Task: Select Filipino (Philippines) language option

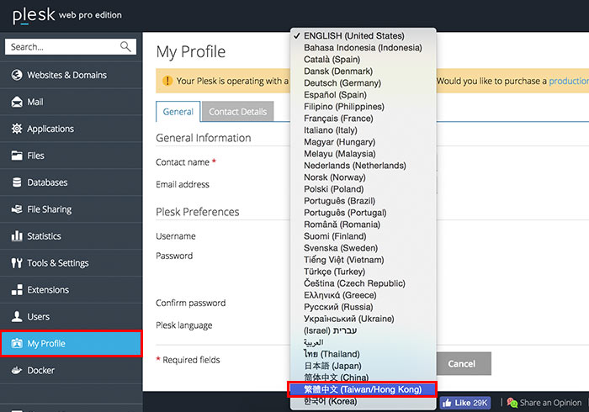Action: [x=363, y=107]
